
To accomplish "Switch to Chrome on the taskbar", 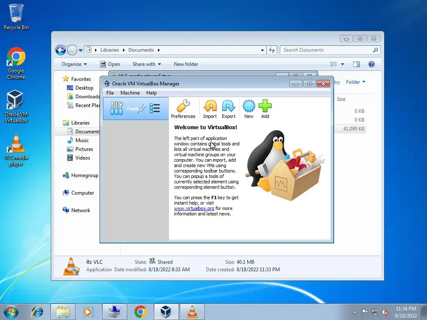I will (140, 312).
